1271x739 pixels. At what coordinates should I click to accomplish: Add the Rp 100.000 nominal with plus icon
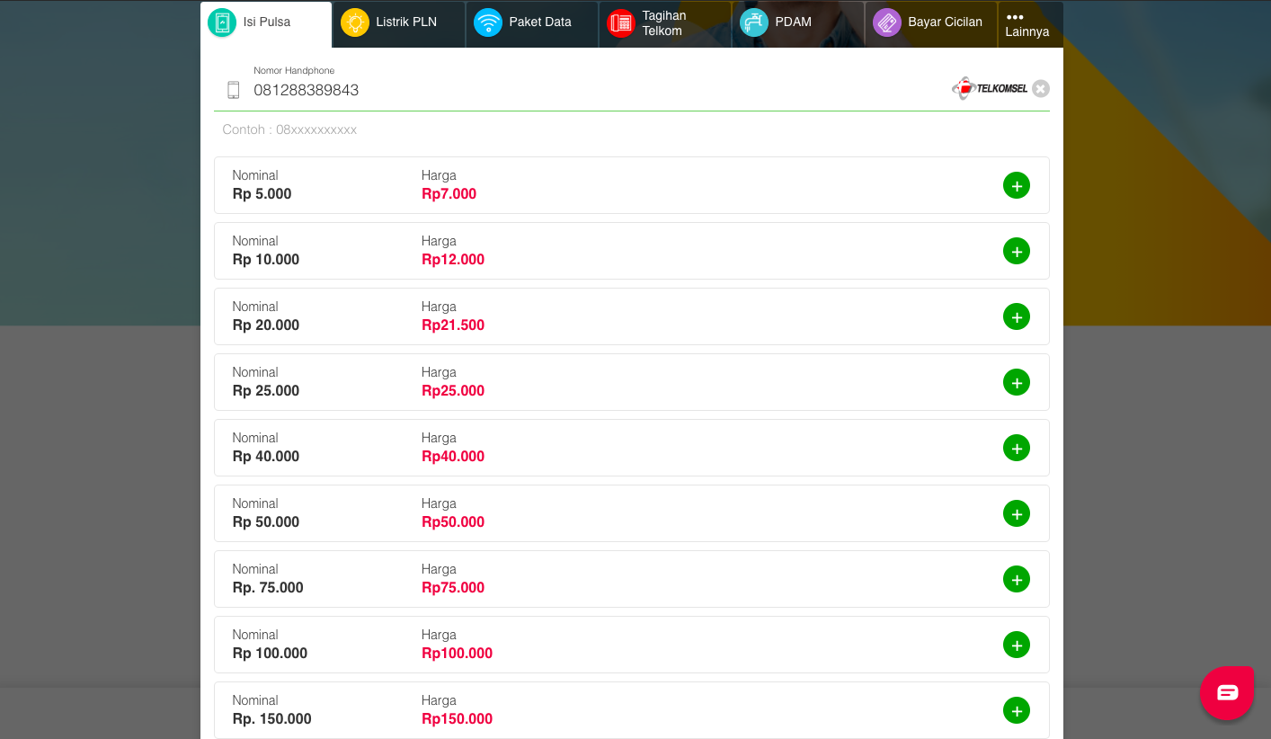(x=1017, y=645)
